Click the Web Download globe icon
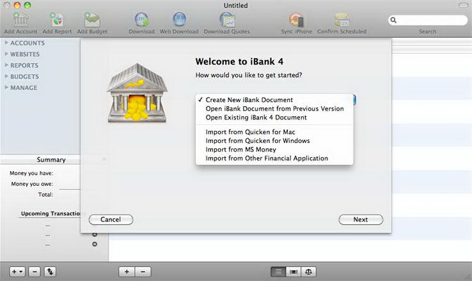 pyautogui.click(x=180, y=20)
